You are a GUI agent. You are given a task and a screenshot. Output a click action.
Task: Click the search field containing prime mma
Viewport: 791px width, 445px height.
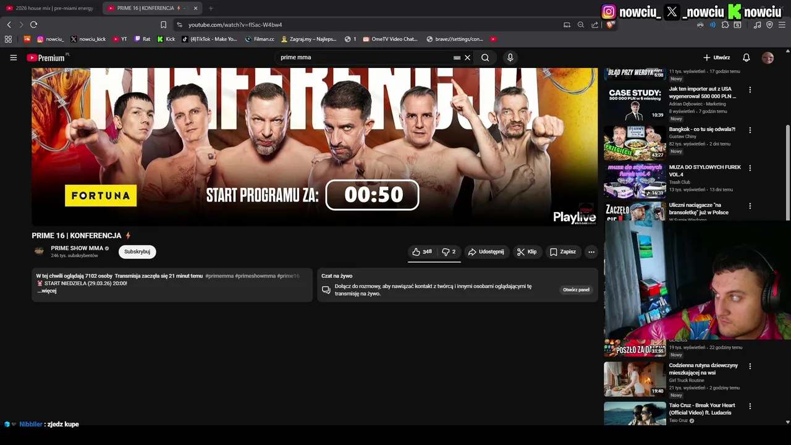click(365, 57)
